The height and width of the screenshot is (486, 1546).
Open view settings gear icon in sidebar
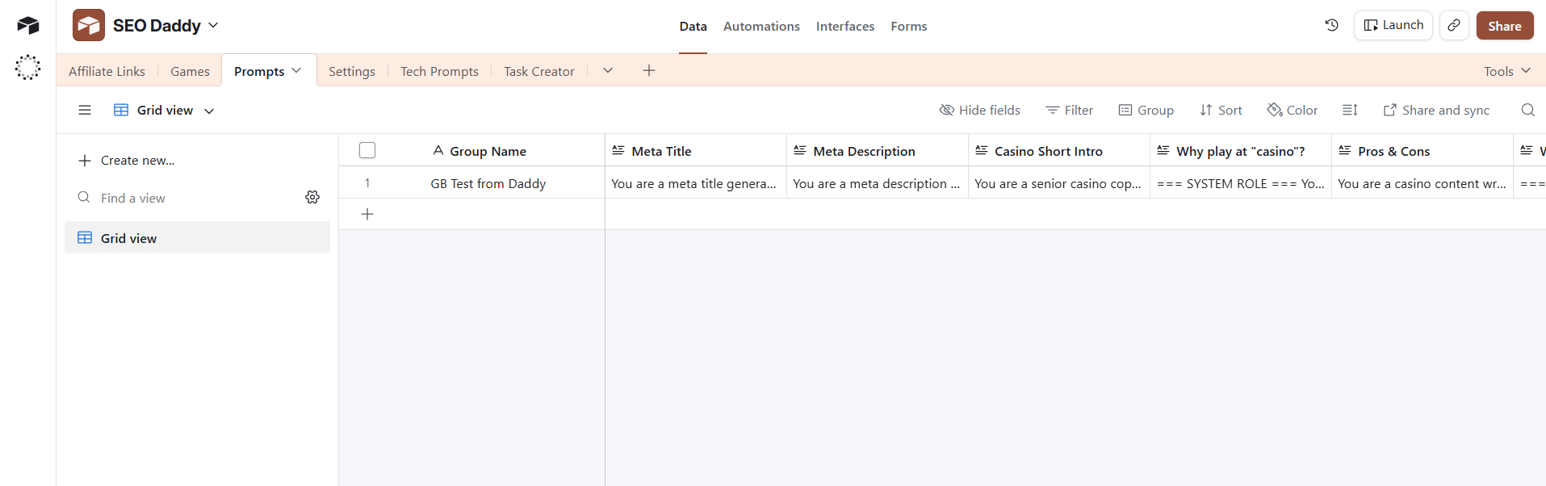click(312, 198)
